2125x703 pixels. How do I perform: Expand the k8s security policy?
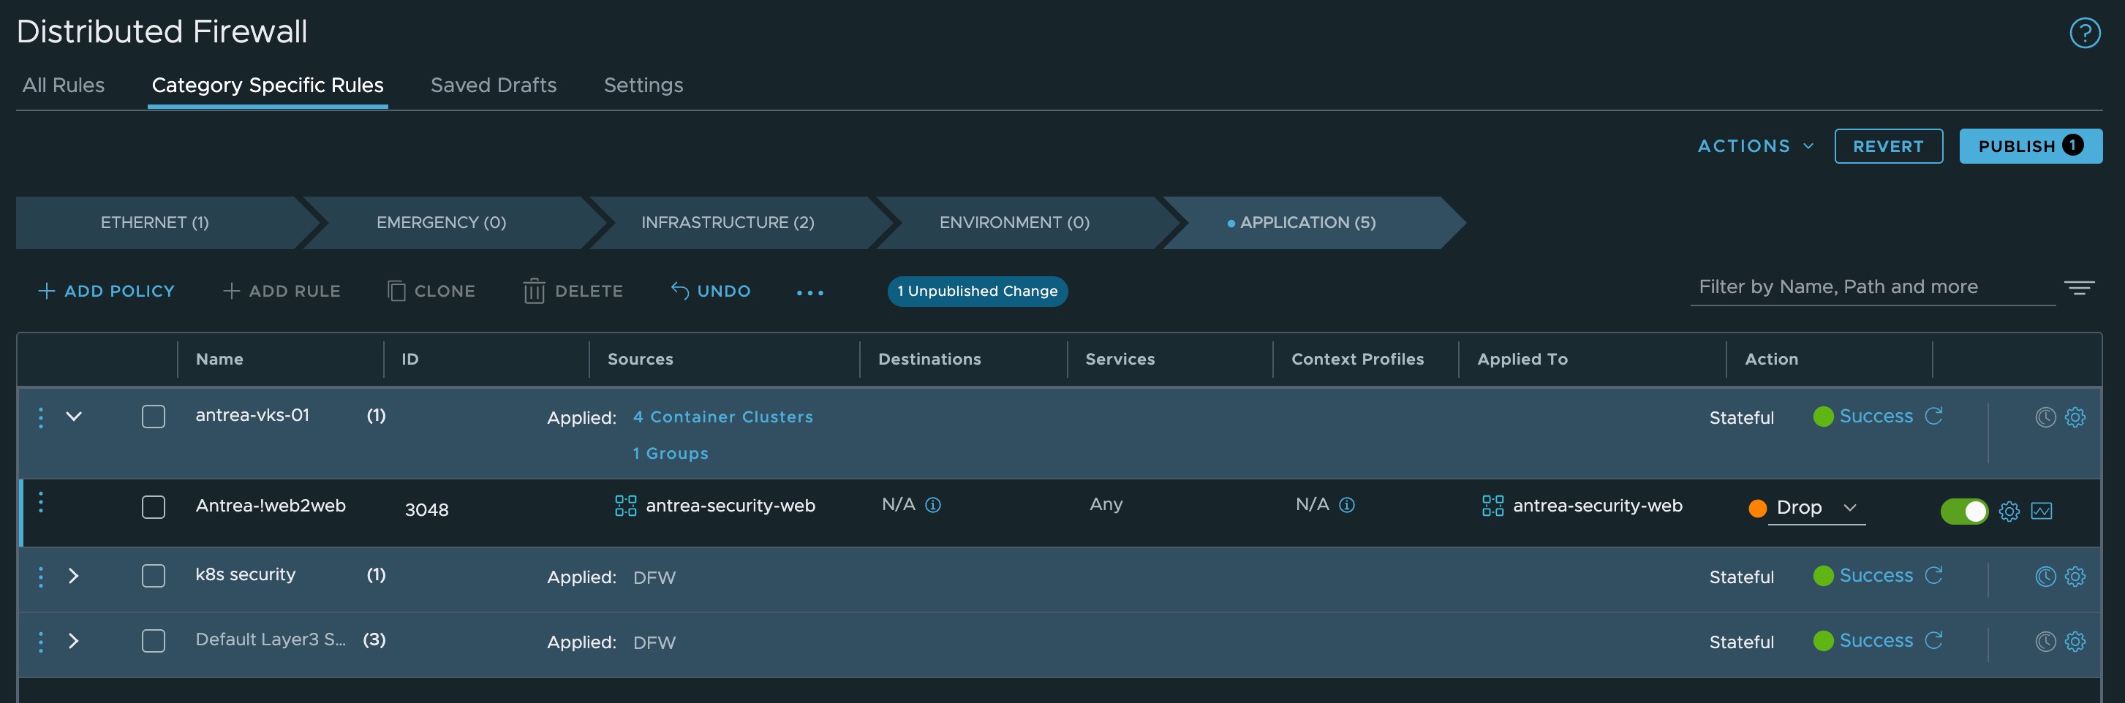point(73,576)
